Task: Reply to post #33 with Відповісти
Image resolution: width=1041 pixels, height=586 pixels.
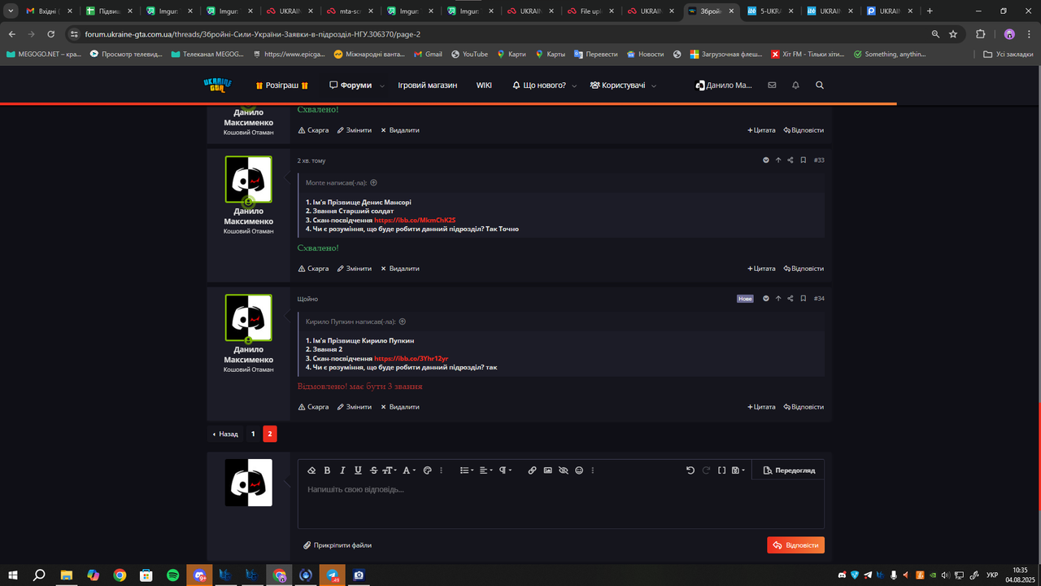Action: [804, 269]
